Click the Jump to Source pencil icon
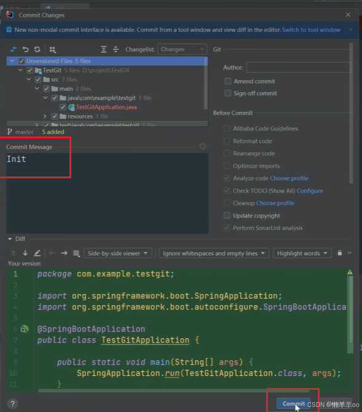This screenshot has width=362, height=412. (x=37, y=253)
